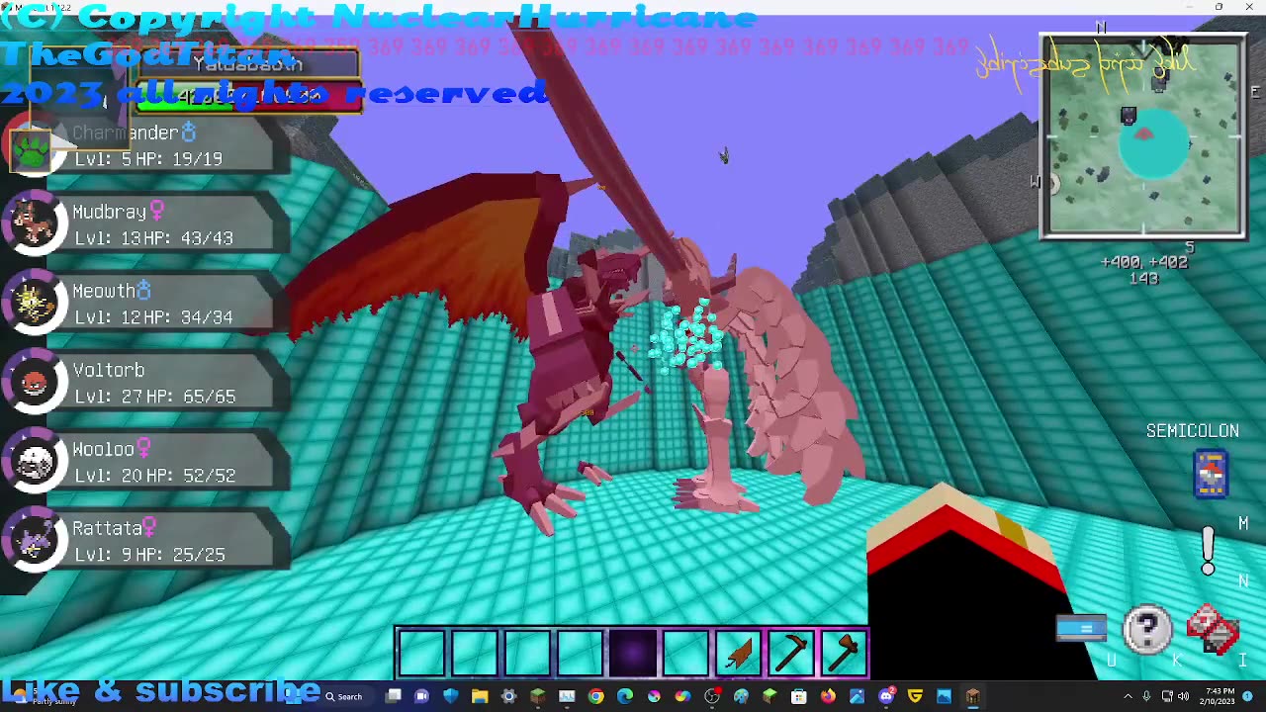
Task: Select Meowth's party portrait
Action: click(34, 304)
